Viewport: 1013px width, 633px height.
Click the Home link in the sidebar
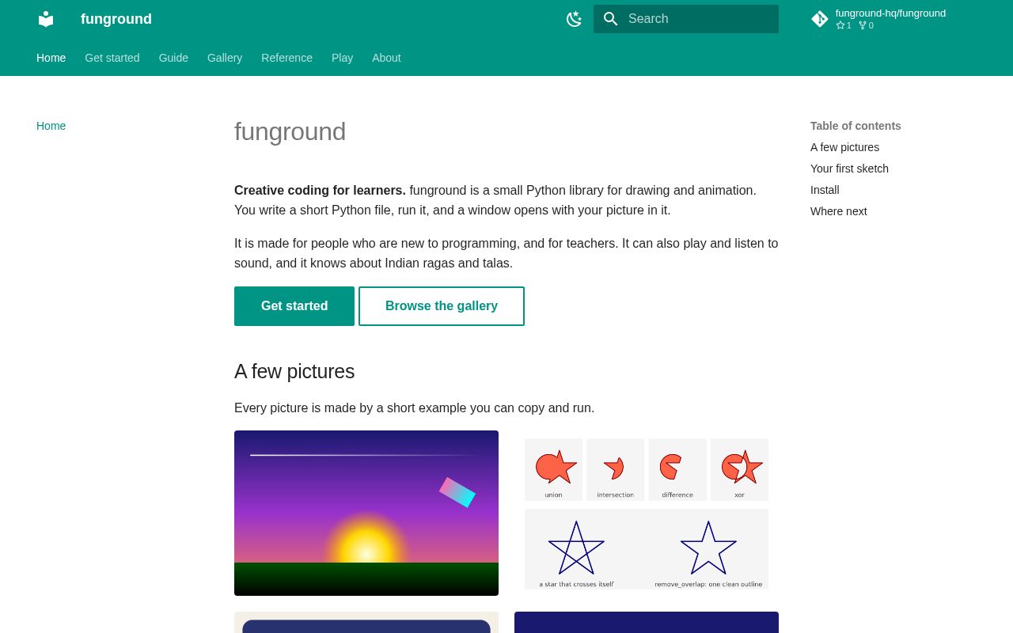51,126
